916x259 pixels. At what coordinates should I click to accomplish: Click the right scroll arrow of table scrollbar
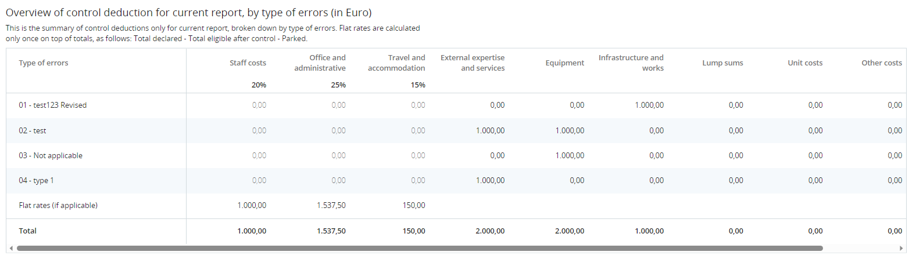pyautogui.click(x=901, y=248)
